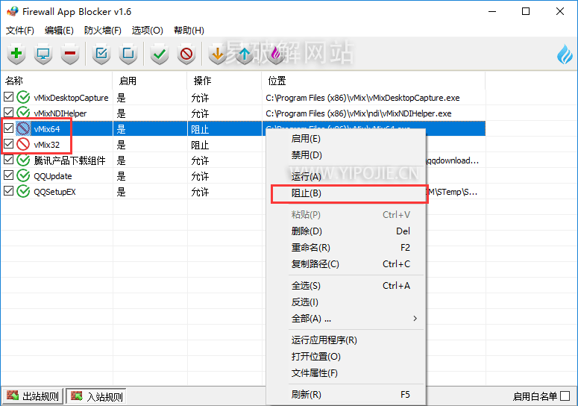Viewport: 578px width, 406px height.
Task: Click the blue up arrow toolbar icon
Action: pos(245,54)
